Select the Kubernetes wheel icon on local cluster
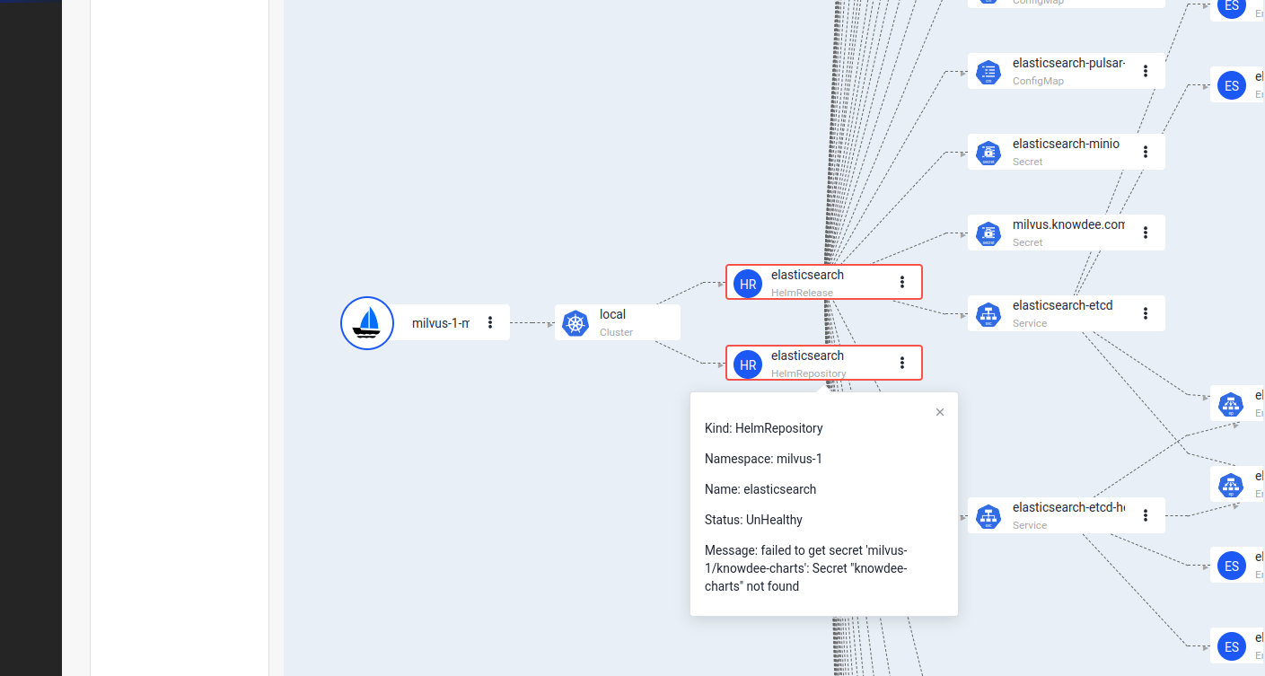The height and width of the screenshot is (676, 1265). coord(575,322)
